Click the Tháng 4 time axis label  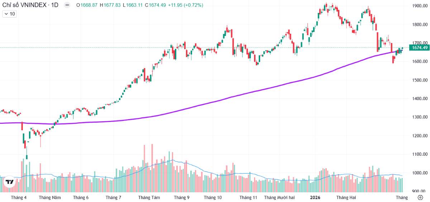[19, 197]
